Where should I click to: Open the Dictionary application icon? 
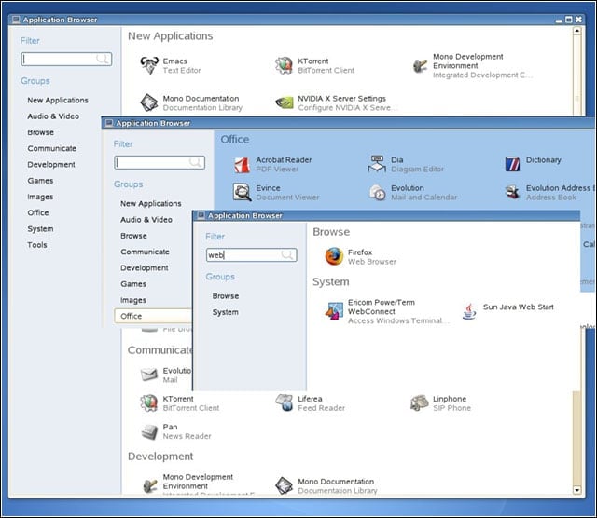coord(512,164)
